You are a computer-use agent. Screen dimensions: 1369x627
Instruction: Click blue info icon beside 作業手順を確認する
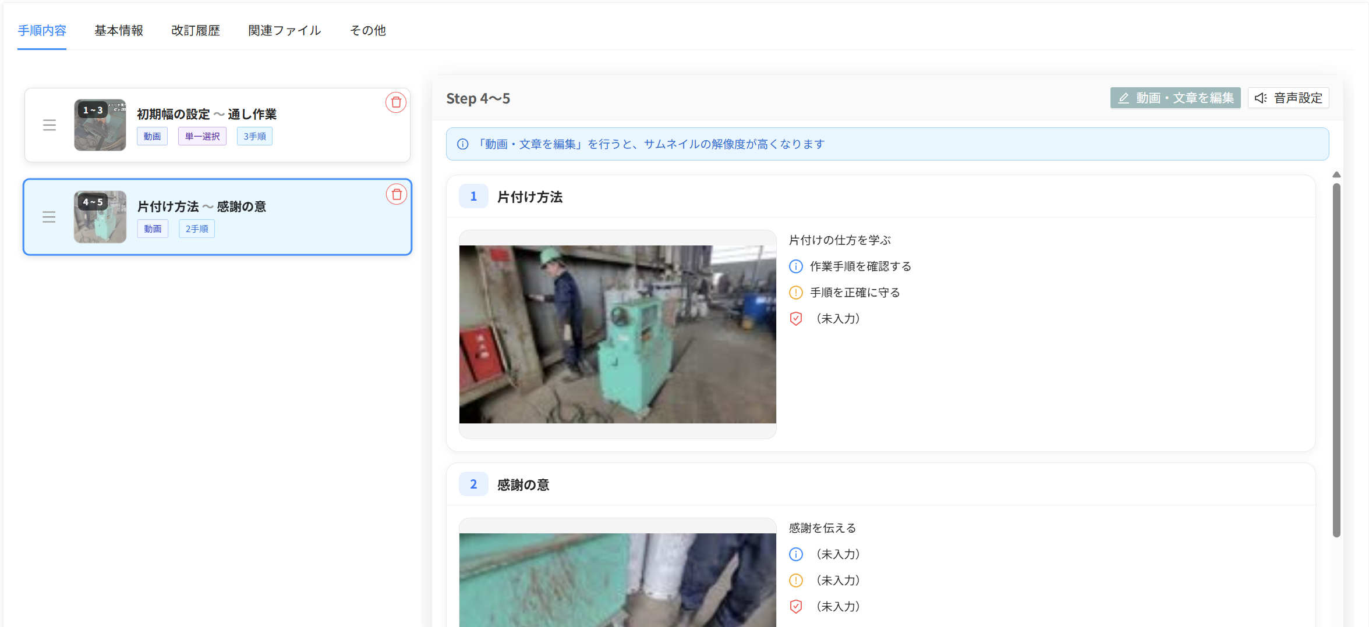coord(795,266)
